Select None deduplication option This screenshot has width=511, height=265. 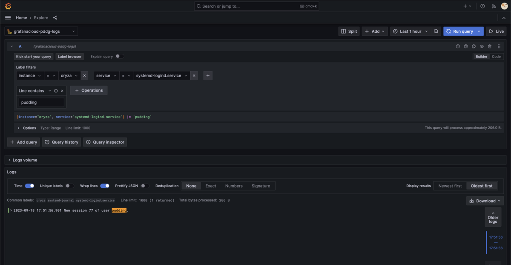[191, 186]
